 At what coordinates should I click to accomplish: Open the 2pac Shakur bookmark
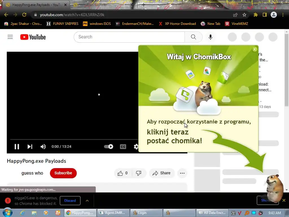(23, 24)
